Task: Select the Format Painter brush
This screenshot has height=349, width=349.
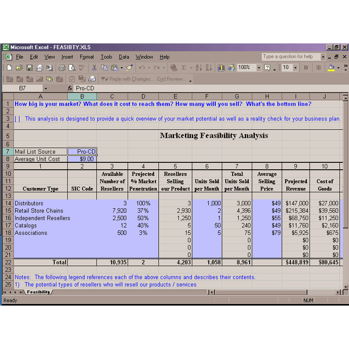Action: tap(129, 67)
